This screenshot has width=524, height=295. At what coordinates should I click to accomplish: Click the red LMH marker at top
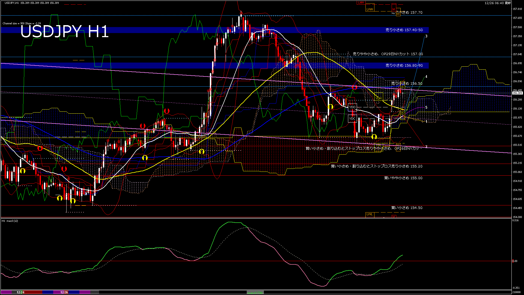tap(361, 3)
